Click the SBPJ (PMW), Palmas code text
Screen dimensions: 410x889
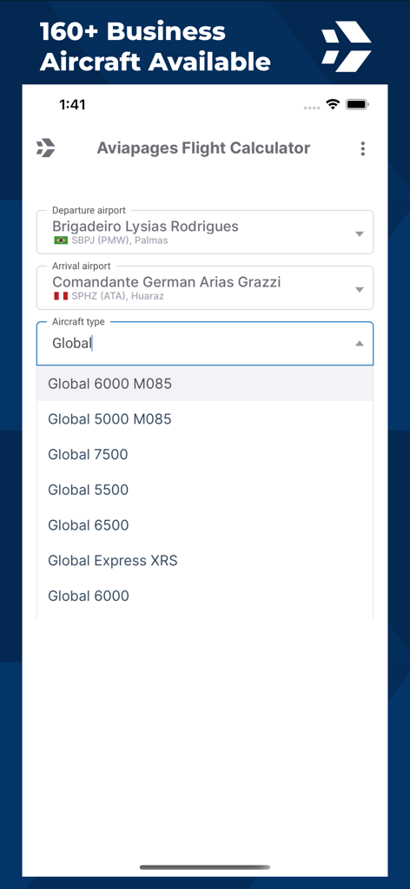pyautogui.click(x=120, y=240)
